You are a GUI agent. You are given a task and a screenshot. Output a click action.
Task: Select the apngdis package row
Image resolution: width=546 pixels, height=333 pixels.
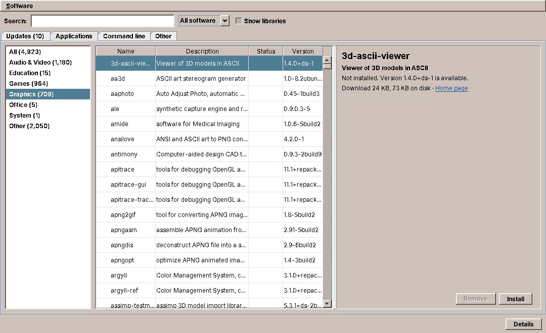pyautogui.click(x=209, y=245)
